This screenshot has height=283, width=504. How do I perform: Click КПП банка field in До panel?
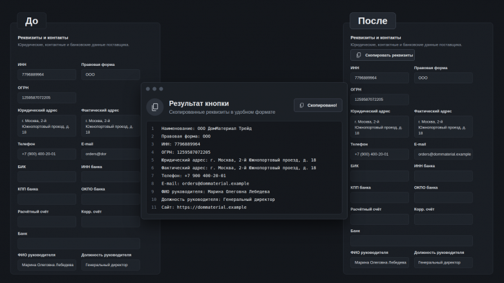[x=47, y=199]
